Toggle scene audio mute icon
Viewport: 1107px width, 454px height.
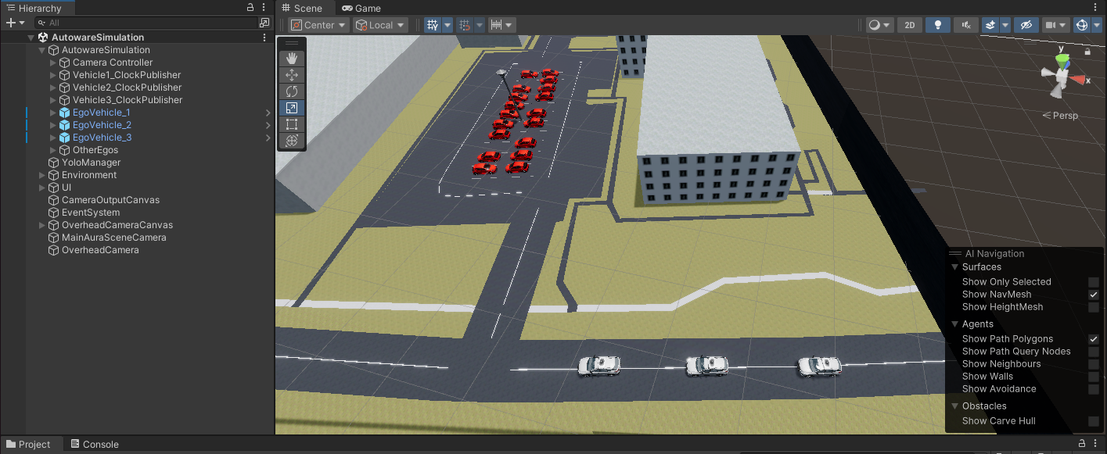pos(966,25)
